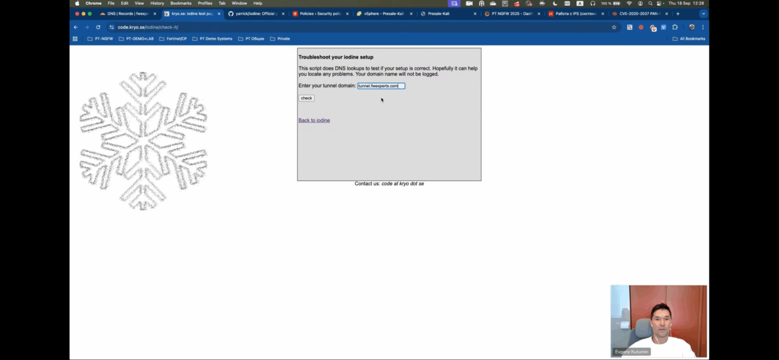Open a new tab with plus button
This screenshot has height=360, width=779.
[x=678, y=14]
